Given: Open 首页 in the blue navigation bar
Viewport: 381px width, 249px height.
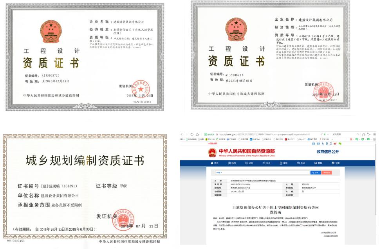Looking at the screenshot, I should click(215, 163).
